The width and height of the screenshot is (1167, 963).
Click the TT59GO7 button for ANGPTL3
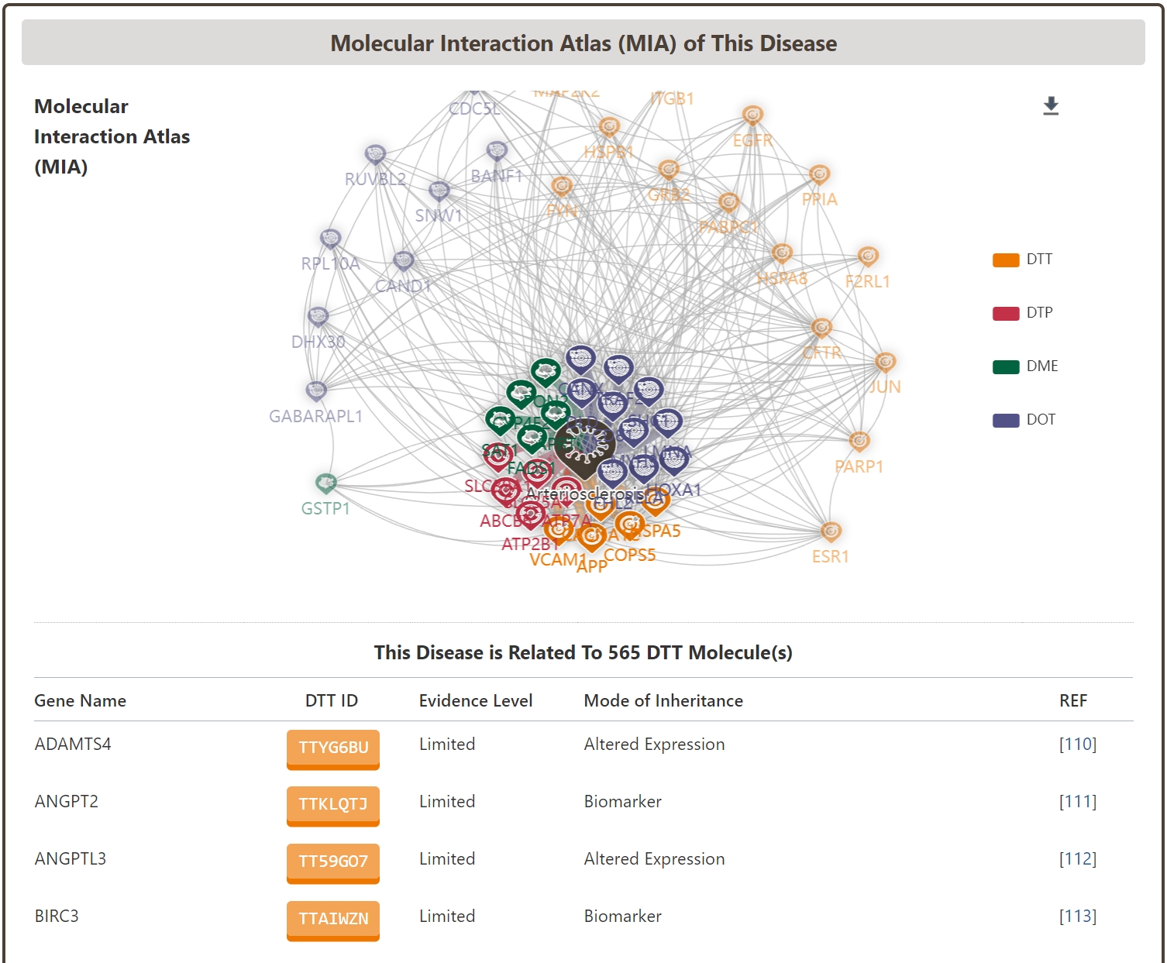click(x=333, y=862)
